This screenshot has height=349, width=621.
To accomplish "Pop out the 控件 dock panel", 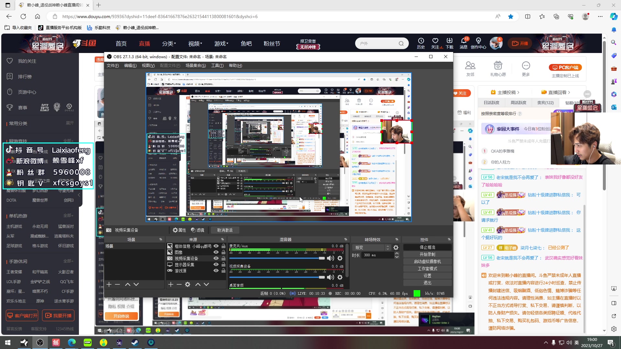I will [x=449, y=239].
